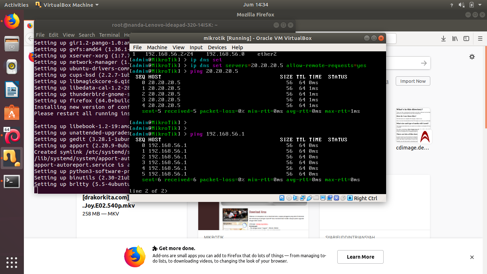Open the View menu in the VirtualBox window
The height and width of the screenshot is (274, 487).
tap(179, 47)
